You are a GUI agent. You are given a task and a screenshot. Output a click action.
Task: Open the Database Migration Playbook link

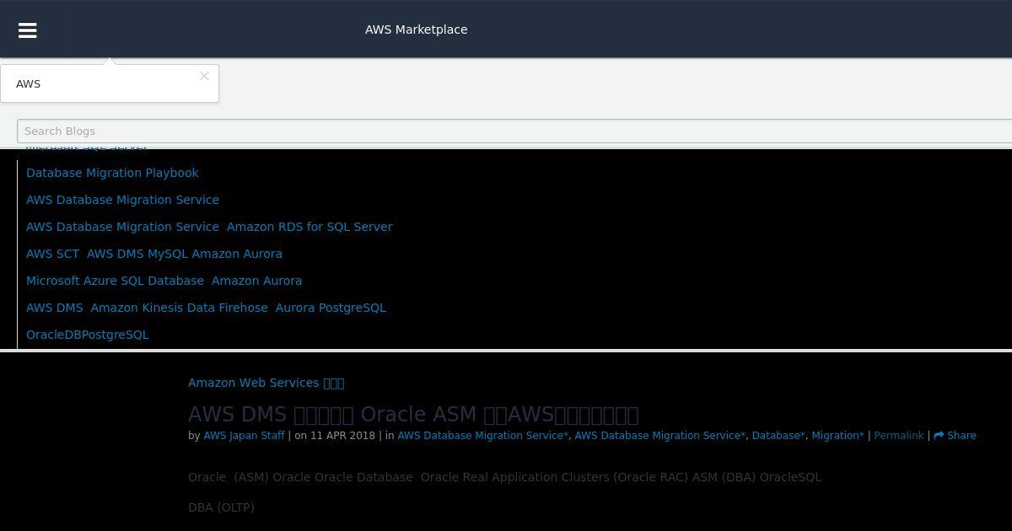[x=112, y=173]
